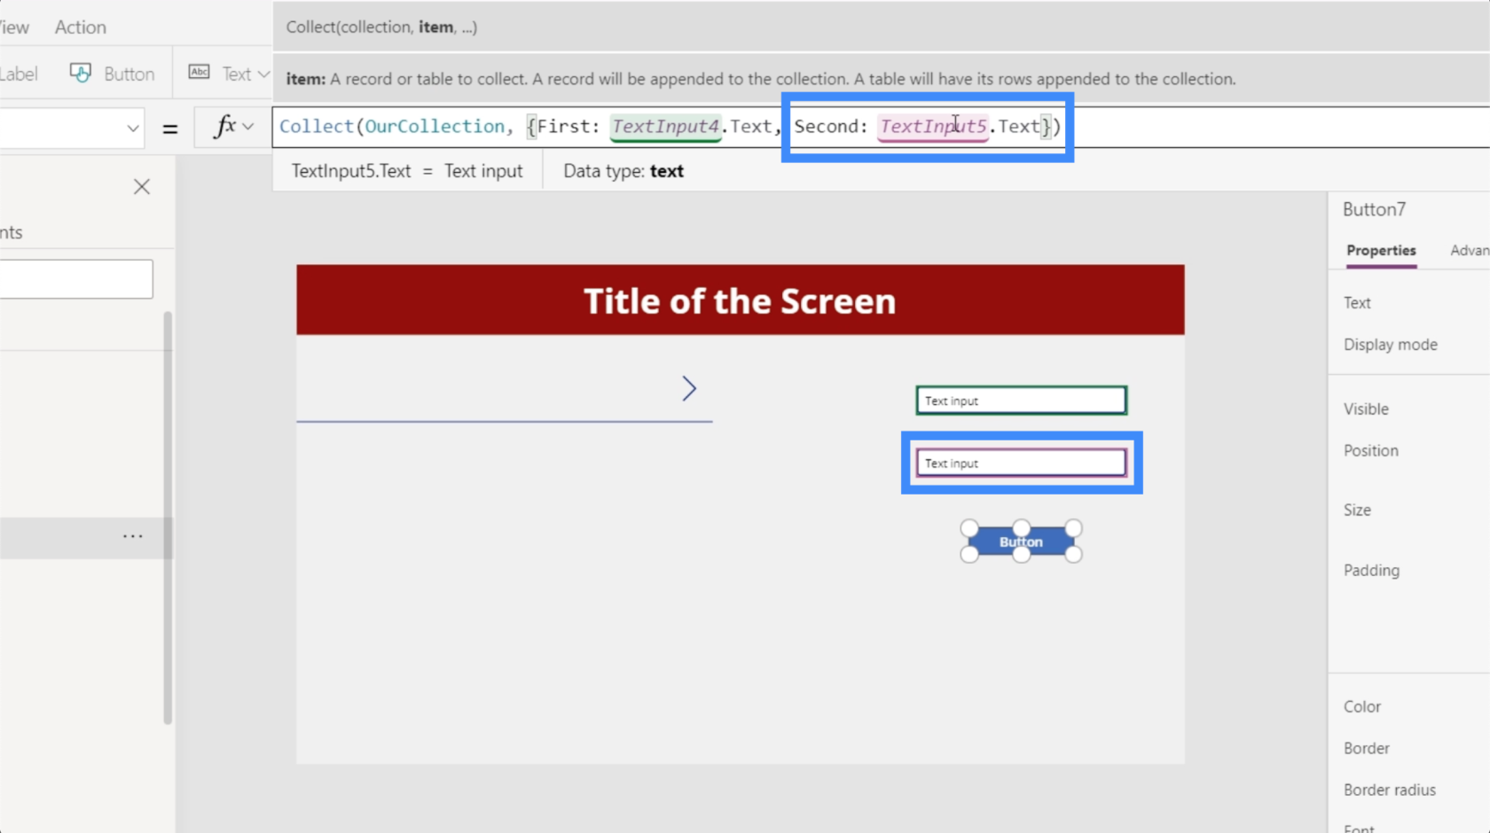Open the Action menu
Image resolution: width=1490 pixels, height=833 pixels.
click(x=80, y=27)
